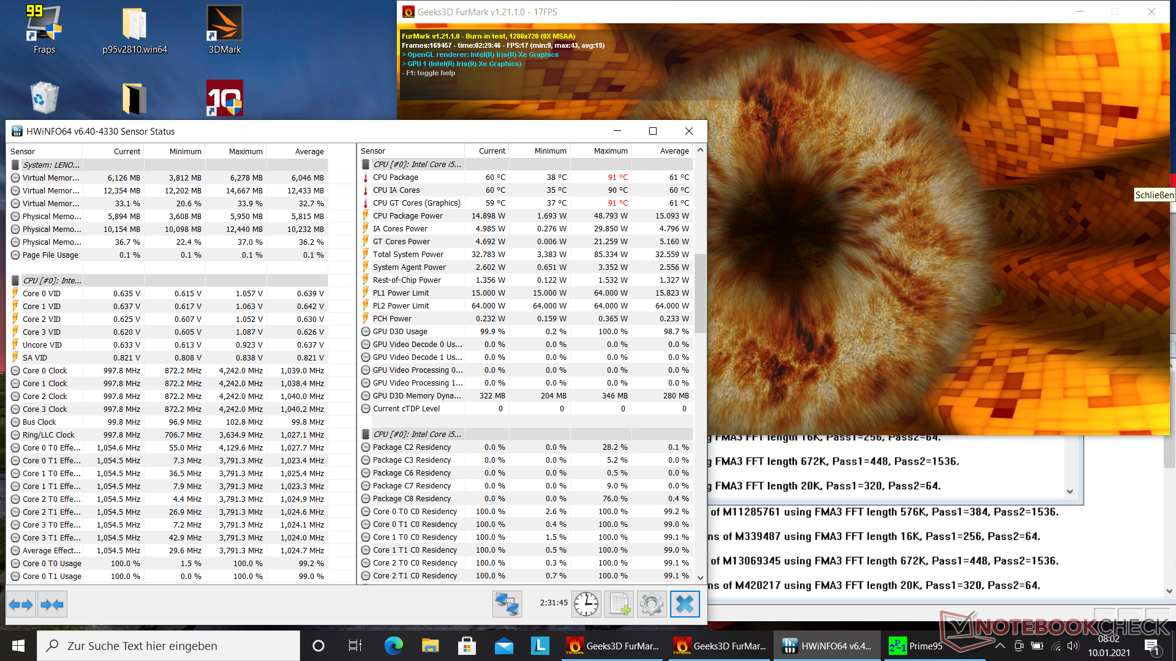This screenshot has width=1176, height=661.
Task: Start logging with the sheet-plus icon
Action: pyautogui.click(x=619, y=604)
